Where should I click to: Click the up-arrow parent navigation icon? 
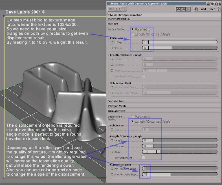(178, 9)
